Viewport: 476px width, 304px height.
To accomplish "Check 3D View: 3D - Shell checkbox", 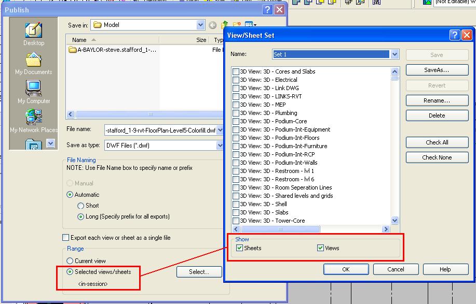I will [236, 205].
